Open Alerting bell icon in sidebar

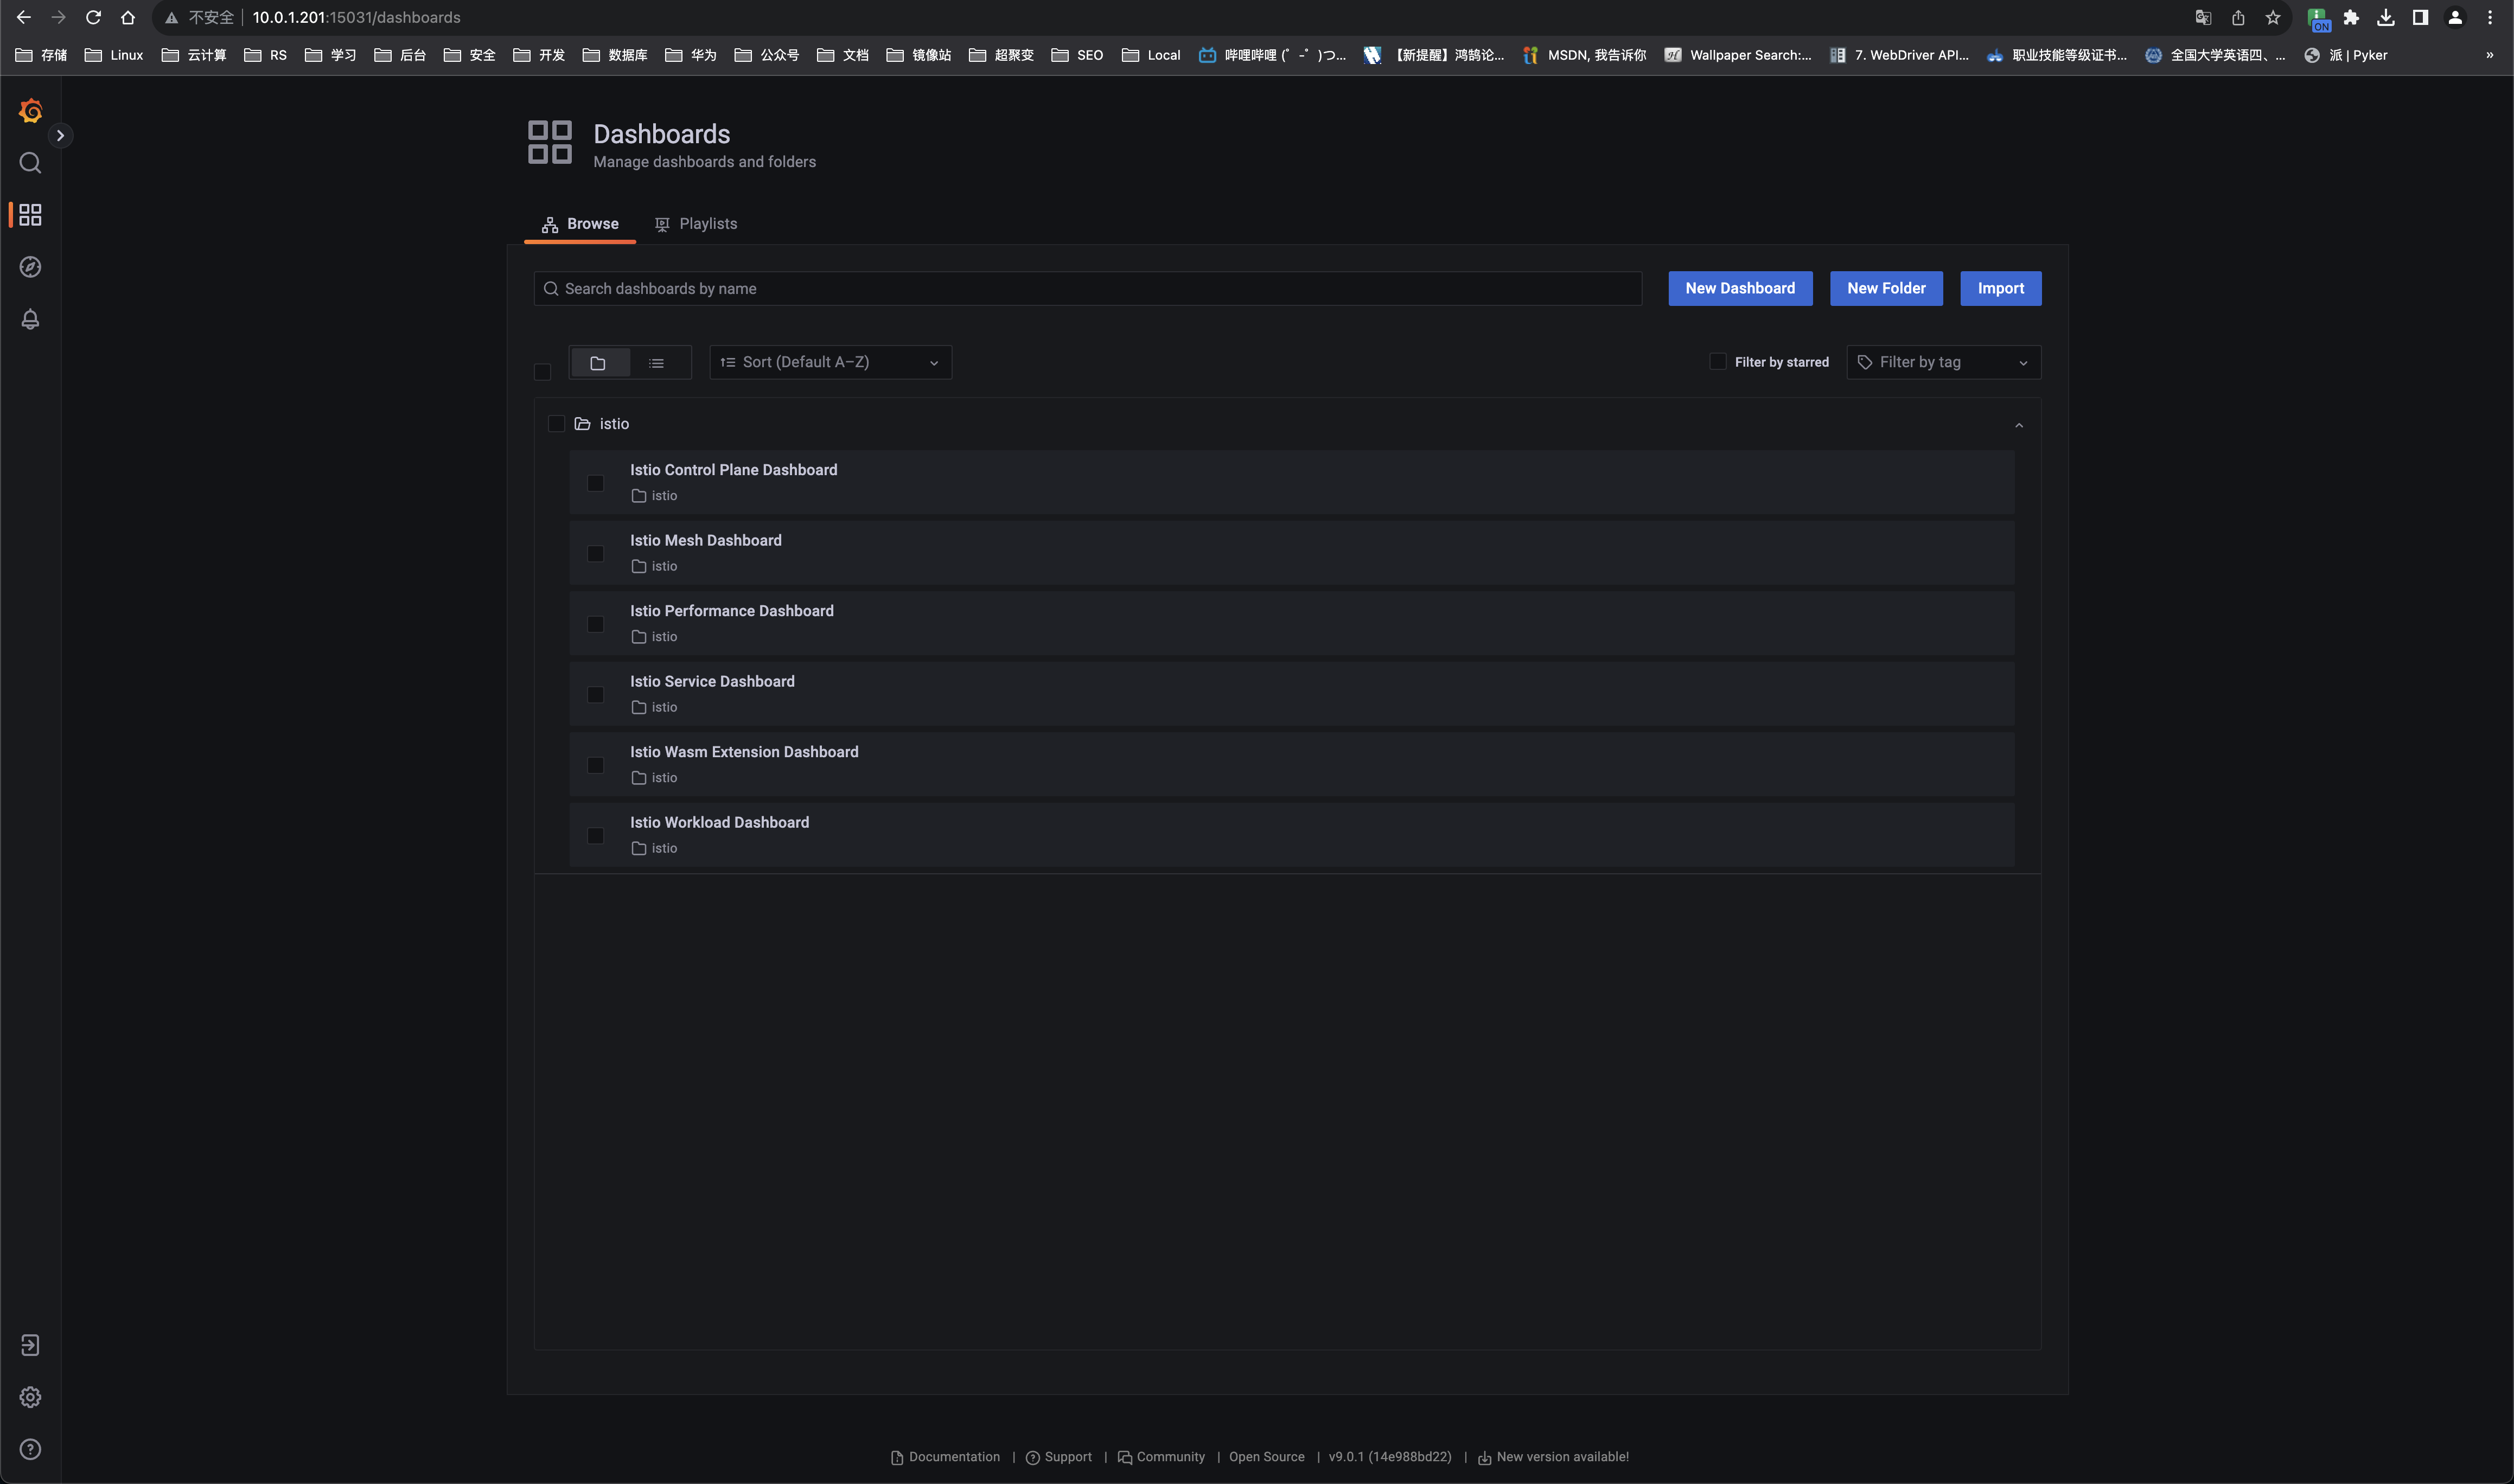coord(30,319)
